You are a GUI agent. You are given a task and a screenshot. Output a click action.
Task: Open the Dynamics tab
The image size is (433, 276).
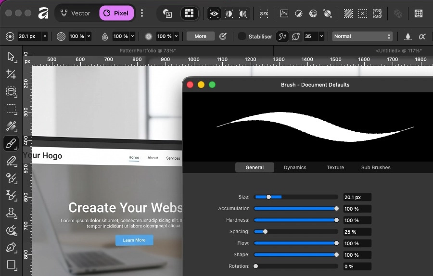295,167
